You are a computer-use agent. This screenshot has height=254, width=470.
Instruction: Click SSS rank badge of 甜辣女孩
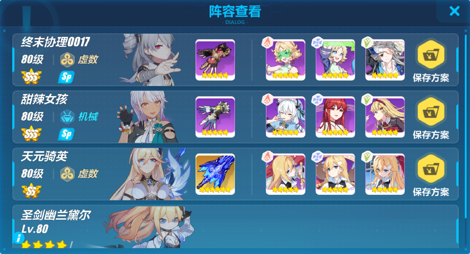31,134
